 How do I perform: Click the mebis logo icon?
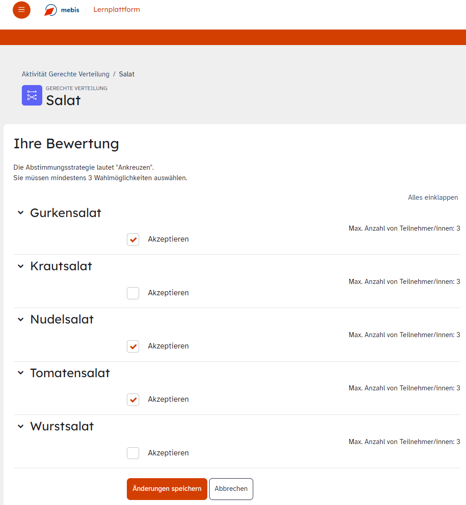point(50,10)
